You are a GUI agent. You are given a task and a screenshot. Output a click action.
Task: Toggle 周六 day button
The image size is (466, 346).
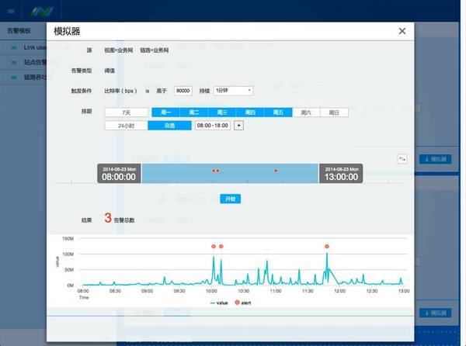pos(306,112)
